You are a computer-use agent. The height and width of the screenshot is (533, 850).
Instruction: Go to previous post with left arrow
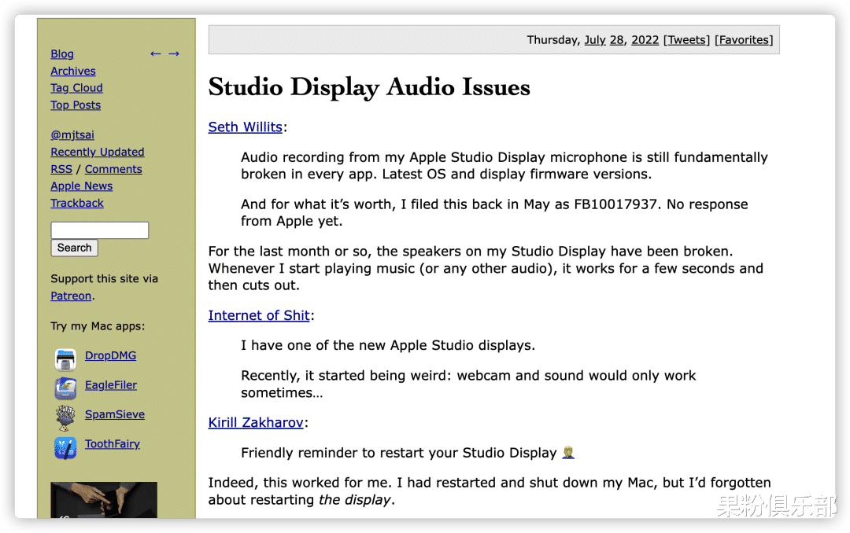click(x=155, y=53)
